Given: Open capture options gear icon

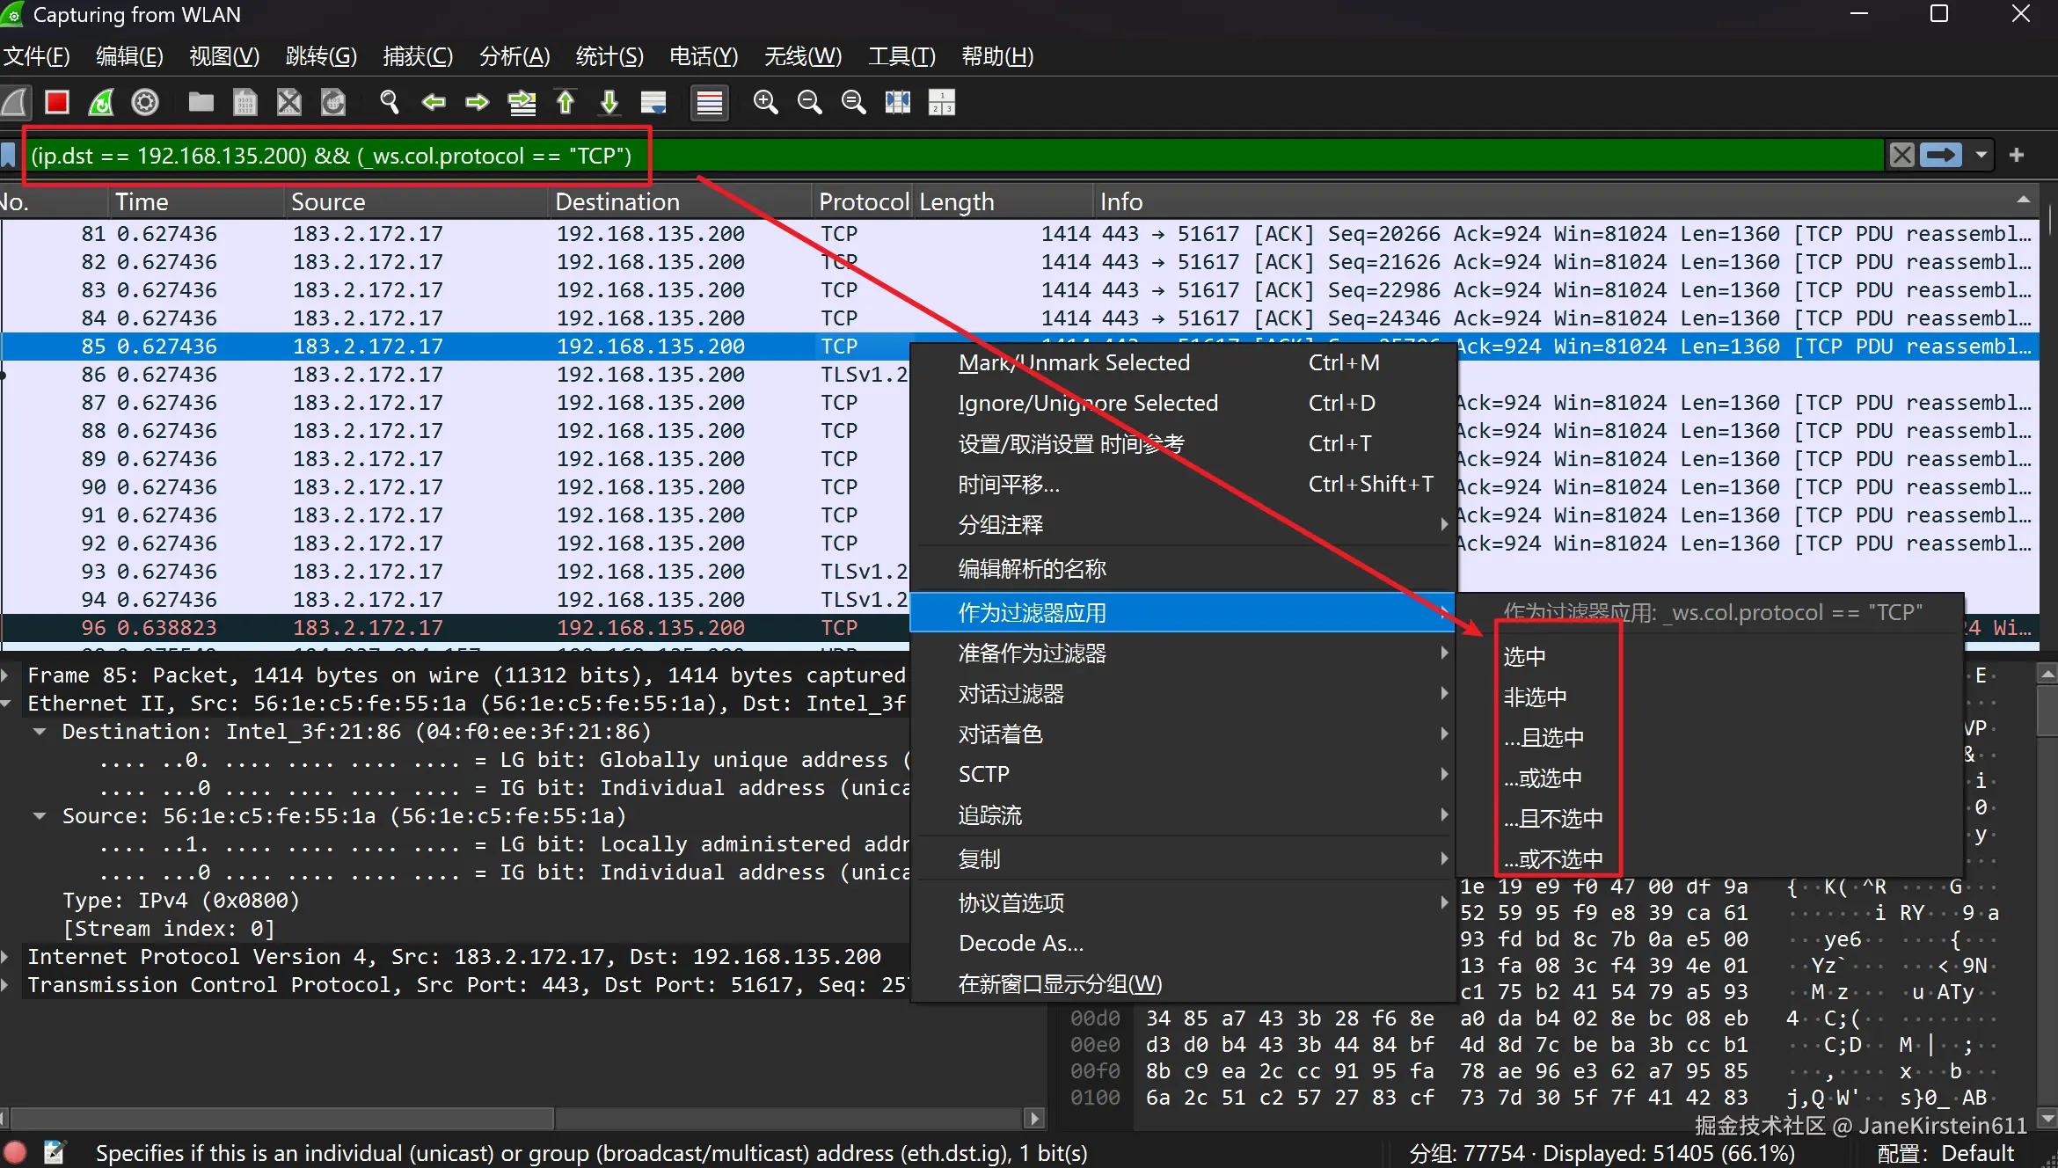Looking at the screenshot, I should [x=145, y=103].
